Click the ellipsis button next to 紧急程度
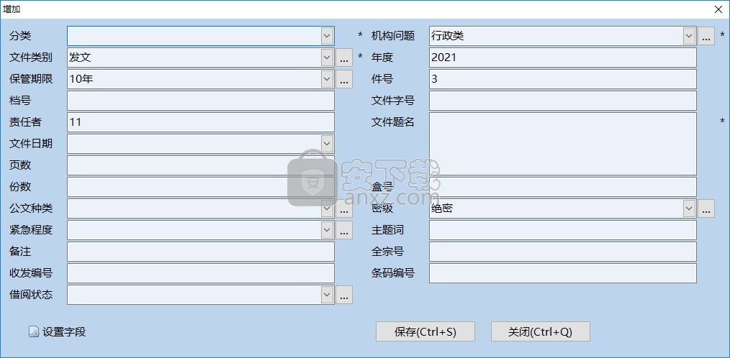Image resolution: width=730 pixels, height=358 pixels. [344, 229]
